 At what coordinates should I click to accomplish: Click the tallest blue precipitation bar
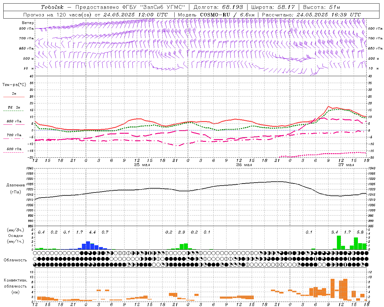[88, 245]
